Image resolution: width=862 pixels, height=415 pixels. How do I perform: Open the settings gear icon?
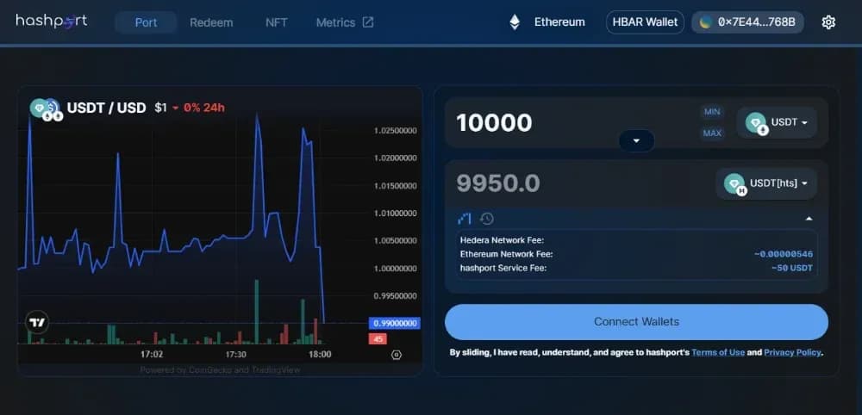click(828, 22)
